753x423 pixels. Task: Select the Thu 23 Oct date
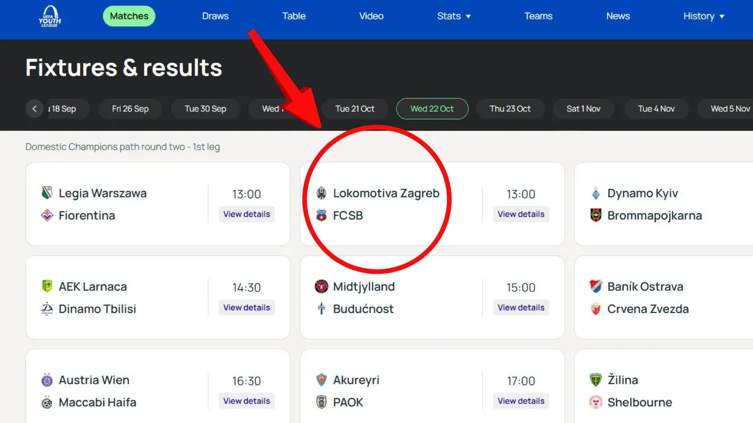[x=510, y=109]
